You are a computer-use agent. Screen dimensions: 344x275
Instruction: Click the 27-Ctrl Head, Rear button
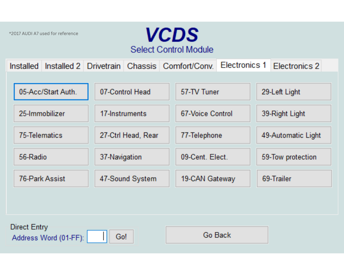pyautogui.click(x=132, y=135)
